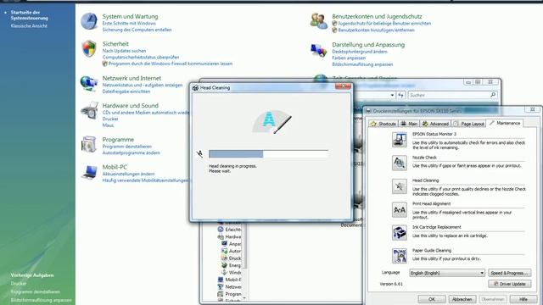Close the Head Cleaning dialog

(343, 86)
